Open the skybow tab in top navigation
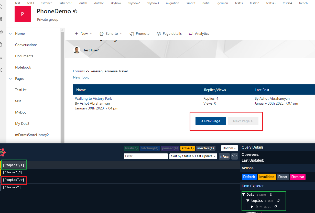The height and width of the screenshot is (213, 315). coord(116,3)
